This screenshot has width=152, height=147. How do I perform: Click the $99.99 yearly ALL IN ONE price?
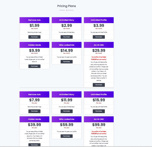[99, 125]
